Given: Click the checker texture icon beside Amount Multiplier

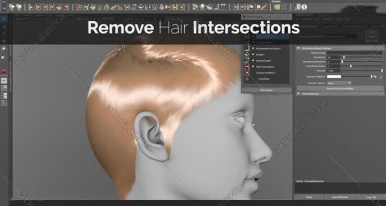Looking at the screenshot, I should [x=375, y=77].
